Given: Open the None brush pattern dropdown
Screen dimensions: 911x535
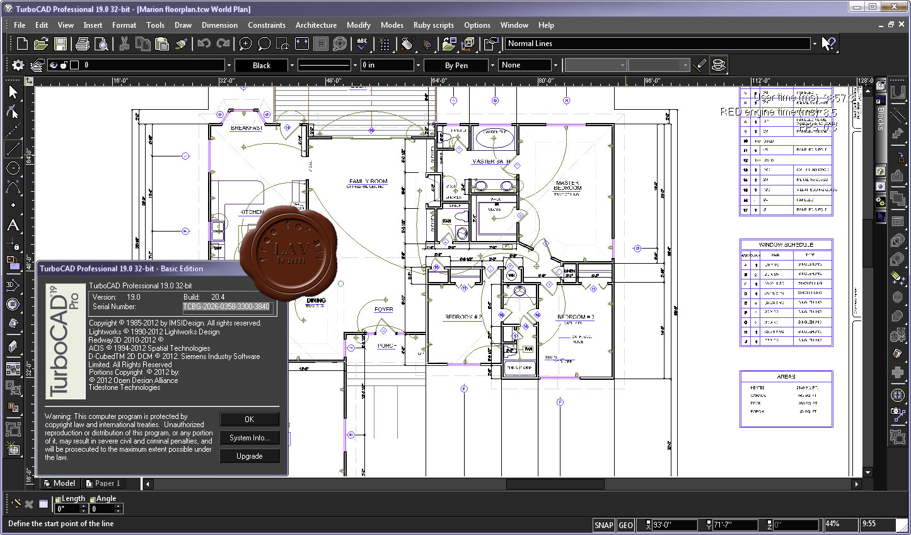Looking at the screenshot, I should [x=555, y=65].
